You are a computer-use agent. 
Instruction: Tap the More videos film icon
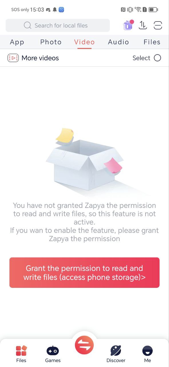coord(13,58)
